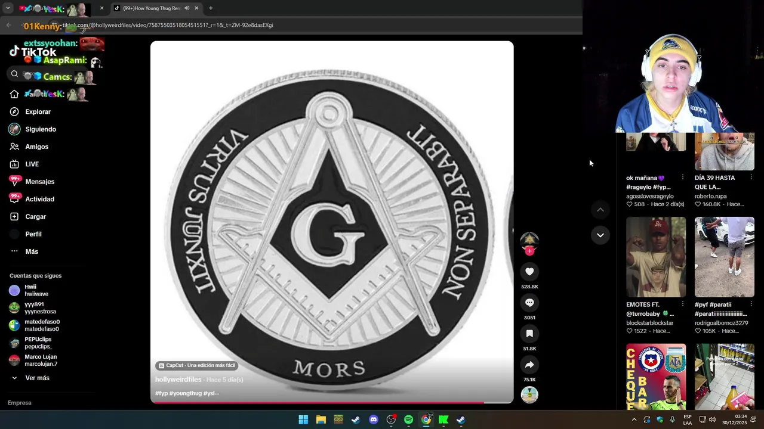Open Discord from the taskbar
Screen dimensions: 764x429
374,419
